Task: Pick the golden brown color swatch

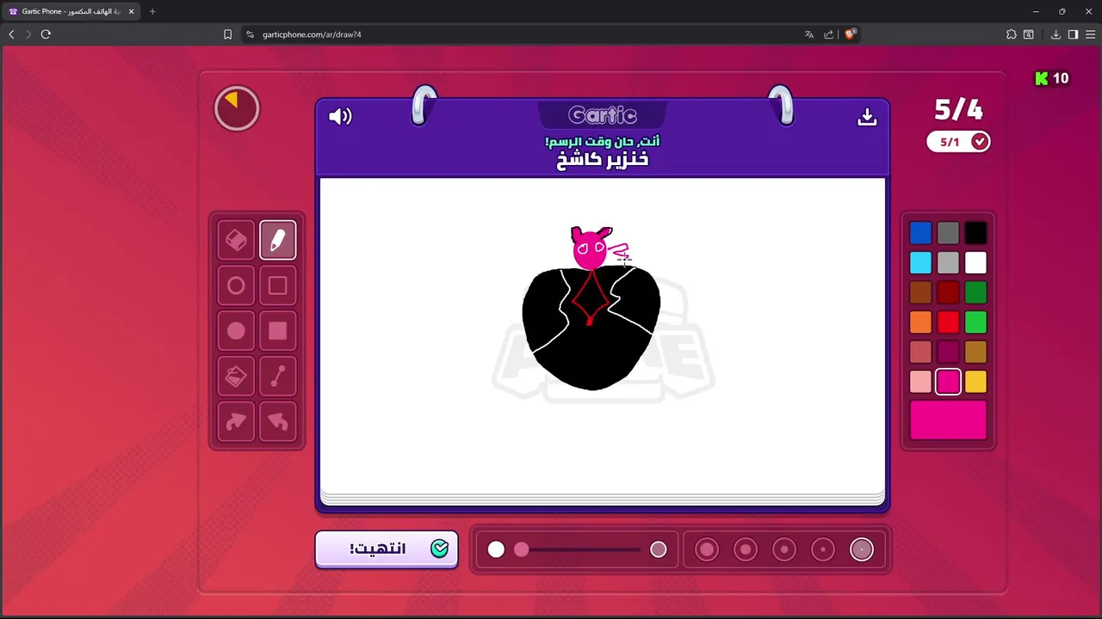Action: pyautogui.click(x=975, y=352)
